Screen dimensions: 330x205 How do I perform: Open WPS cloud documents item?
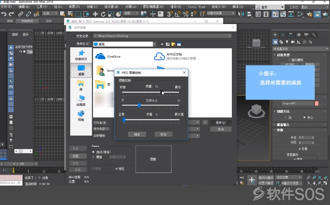pyautogui.click(x=175, y=56)
